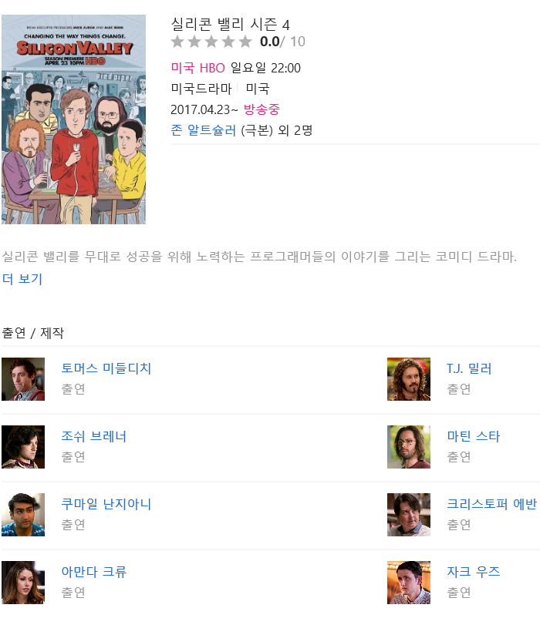Click 자크 우즈 profile photo

[409, 583]
